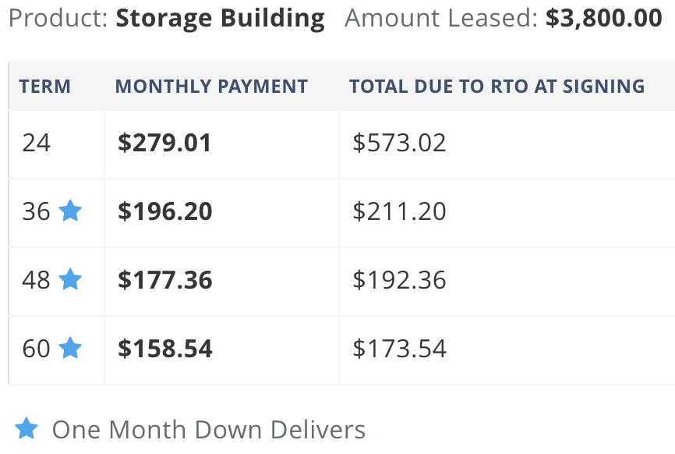The height and width of the screenshot is (454, 675).
Task: Click the $211.20 due at signing amount
Action: pos(399,211)
